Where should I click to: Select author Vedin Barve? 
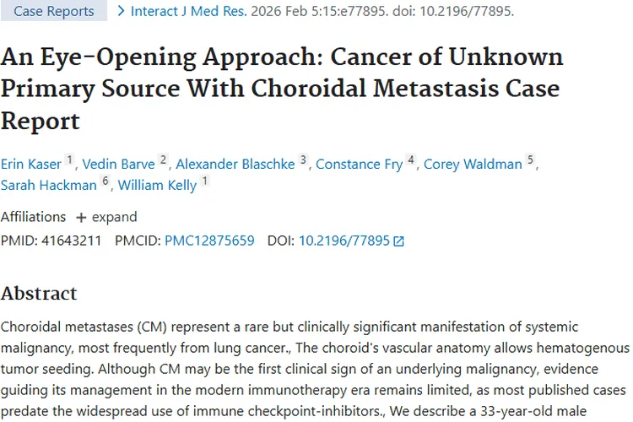(x=119, y=164)
